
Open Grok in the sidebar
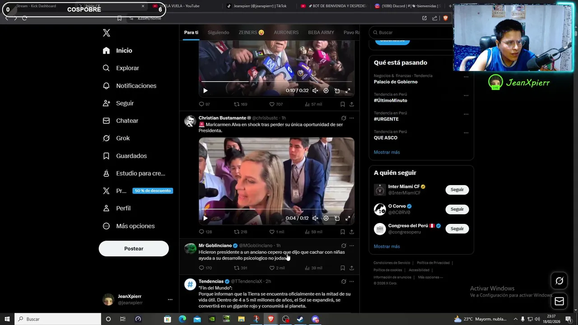click(x=116, y=138)
